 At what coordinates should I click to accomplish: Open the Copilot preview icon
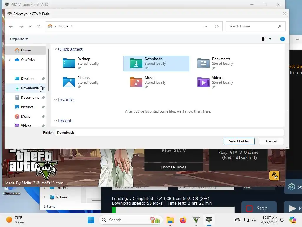coord(293,220)
